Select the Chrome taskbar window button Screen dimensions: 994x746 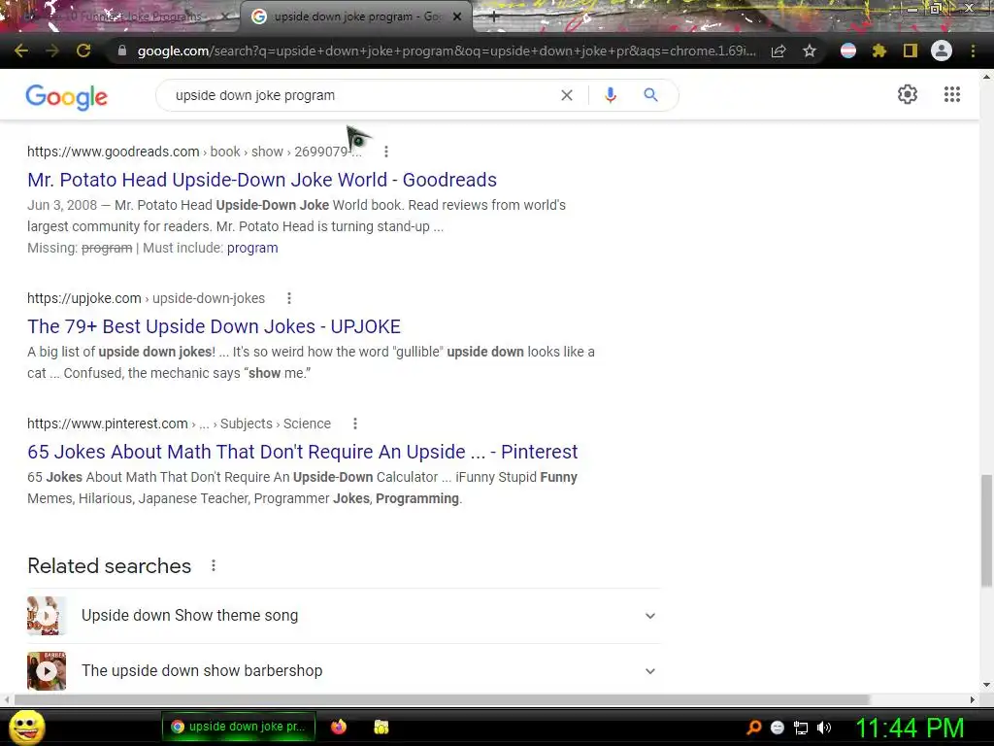[239, 727]
